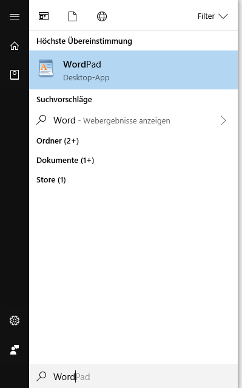Open the Filter dropdown

point(213,16)
